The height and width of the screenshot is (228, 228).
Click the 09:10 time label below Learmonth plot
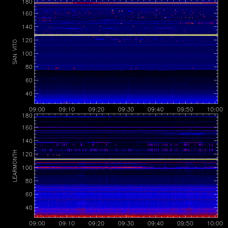pyautogui.click(x=67, y=223)
